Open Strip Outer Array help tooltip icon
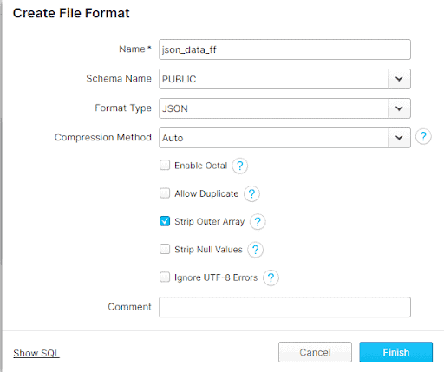444x372 pixels. pos(258,222)
